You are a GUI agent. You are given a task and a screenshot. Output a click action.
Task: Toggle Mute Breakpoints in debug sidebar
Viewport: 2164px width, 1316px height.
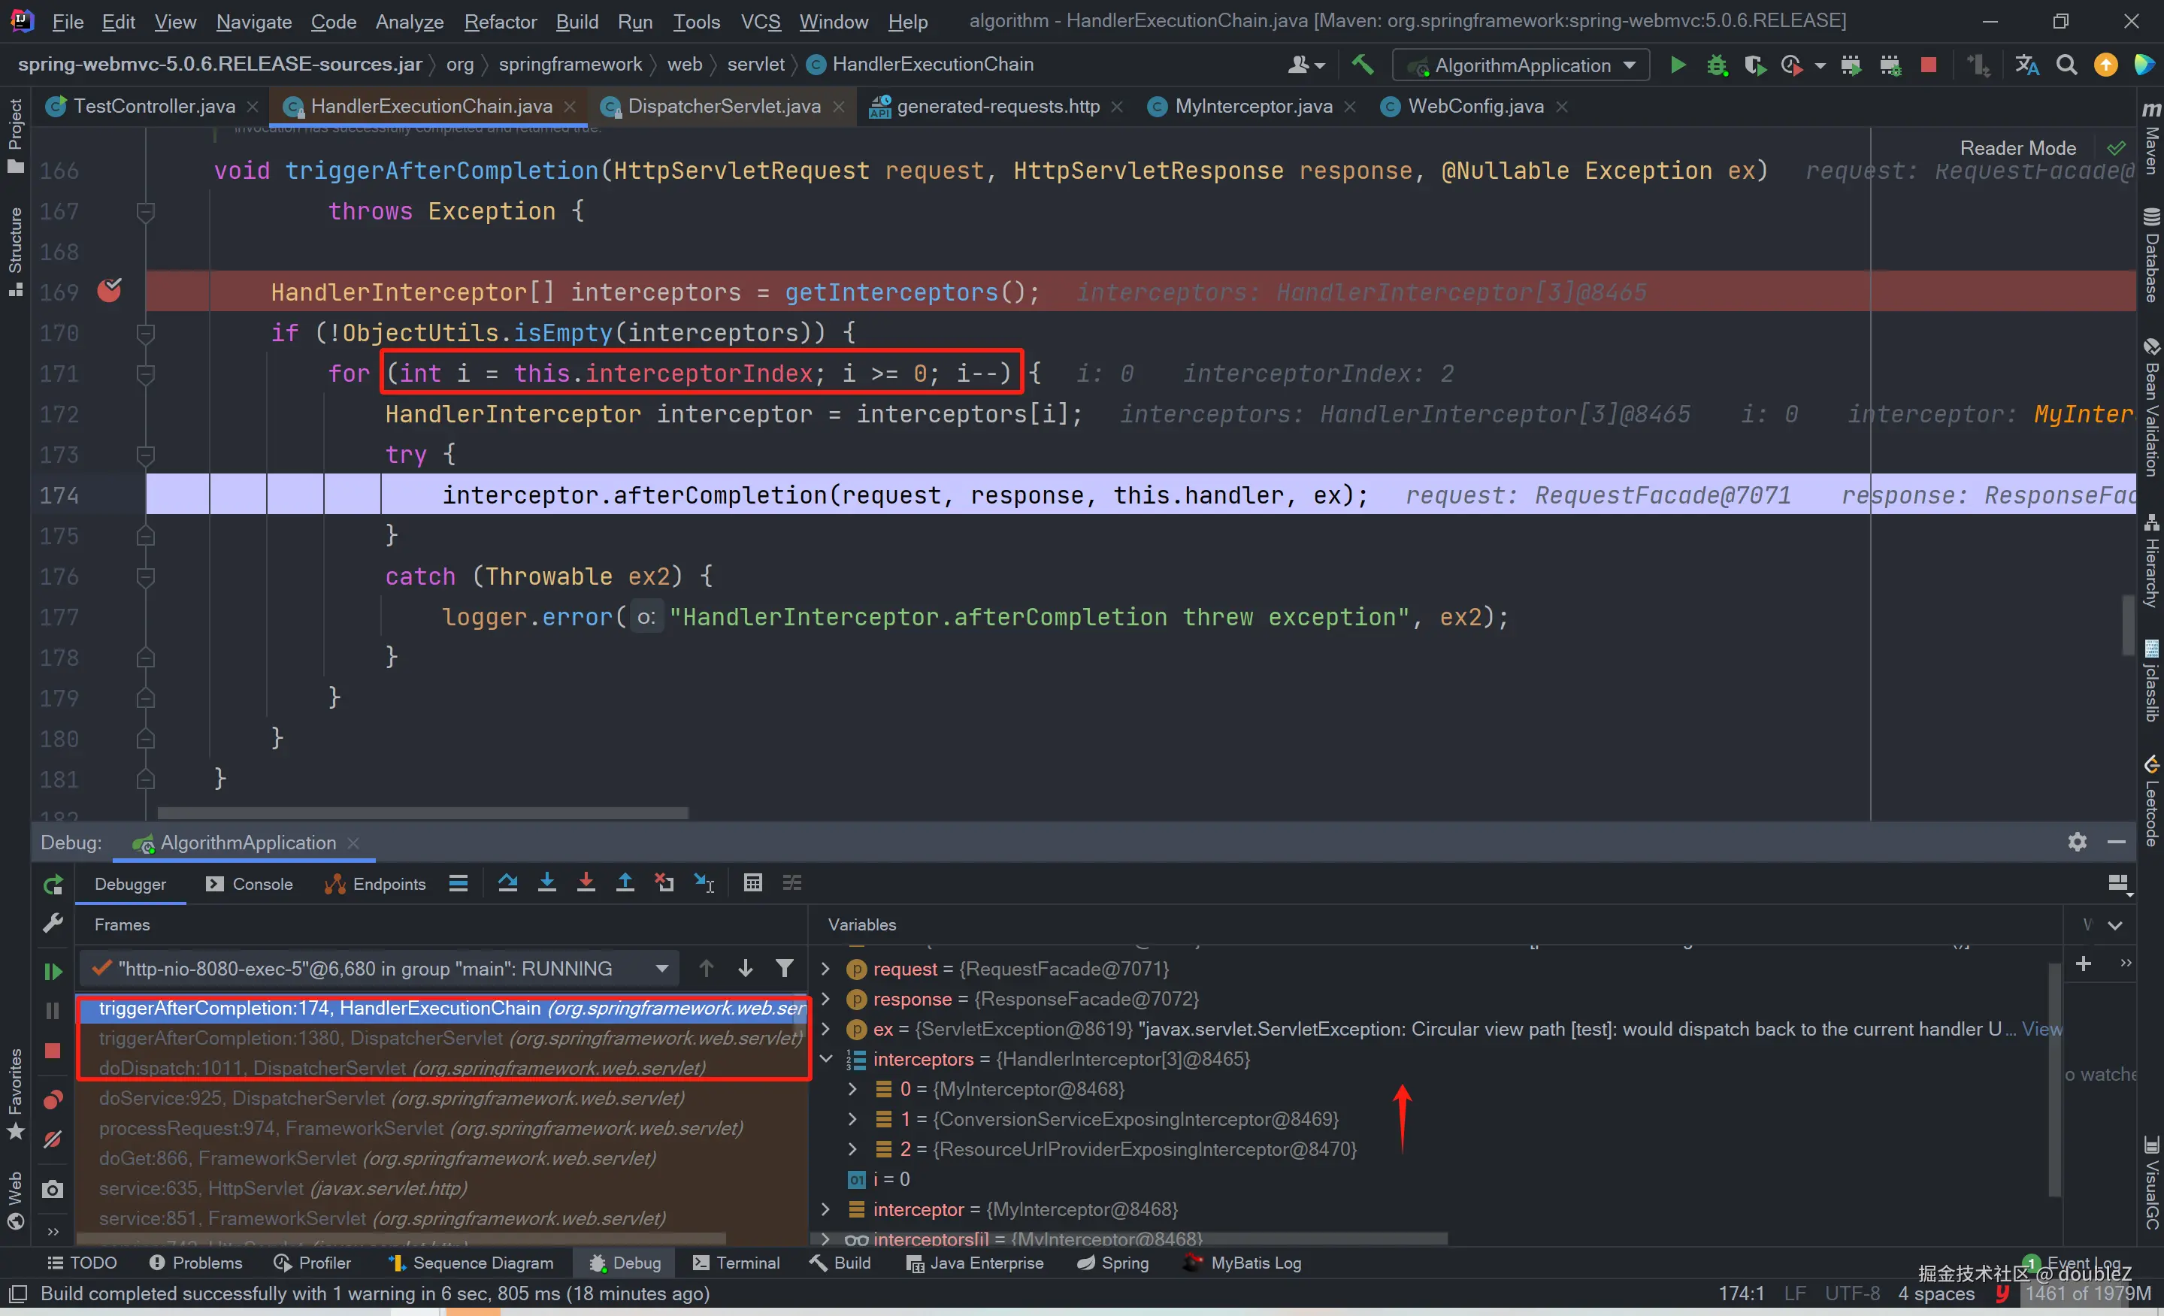[x=53, y=1139]
